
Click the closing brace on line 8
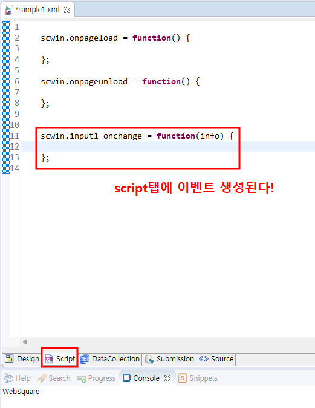click(45, 104)
